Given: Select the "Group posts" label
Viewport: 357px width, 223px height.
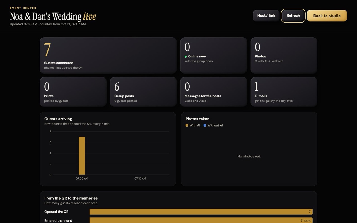Looking at the screenshot, I should 124,96.
